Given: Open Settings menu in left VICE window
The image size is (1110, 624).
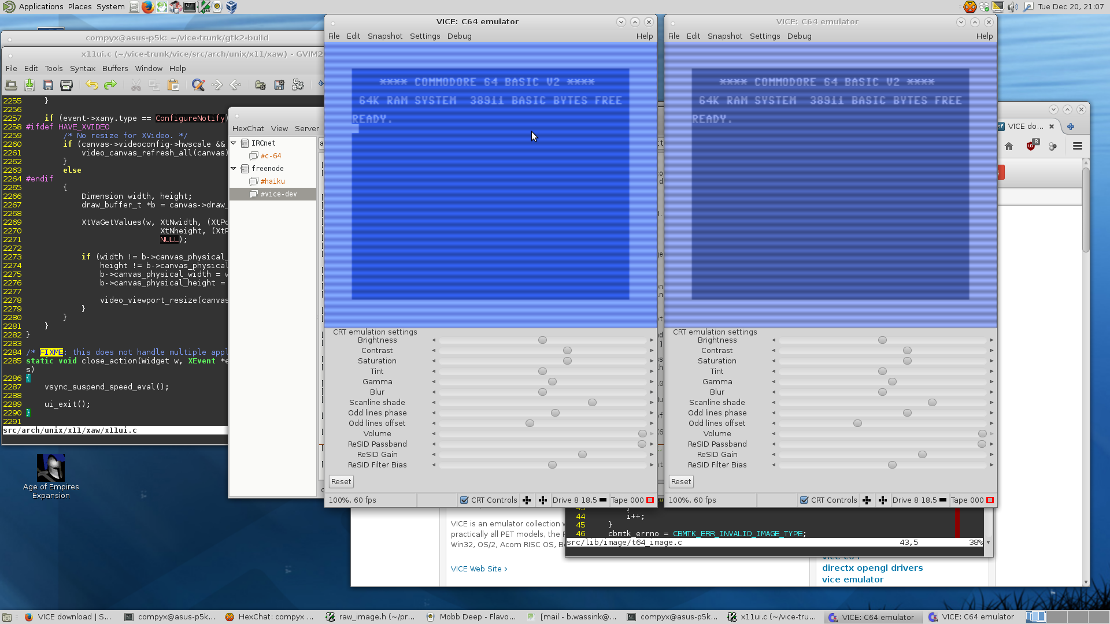Looking at the screenshot, I should [425, 36].
